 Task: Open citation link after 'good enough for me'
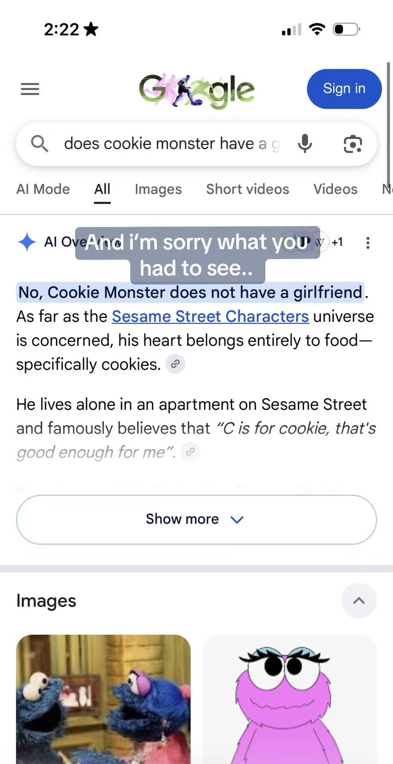(x=190, y=452)
